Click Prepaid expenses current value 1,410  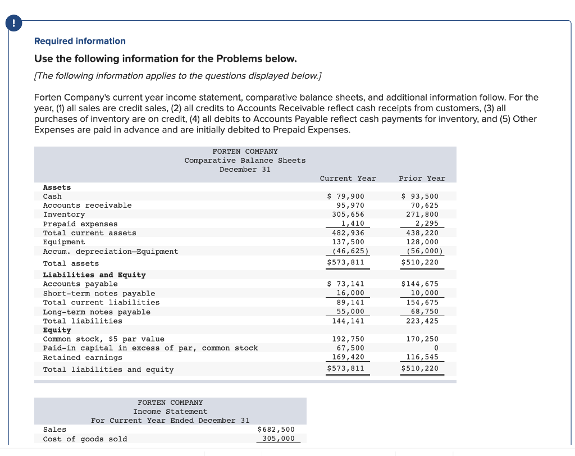(x=353, y=224)
